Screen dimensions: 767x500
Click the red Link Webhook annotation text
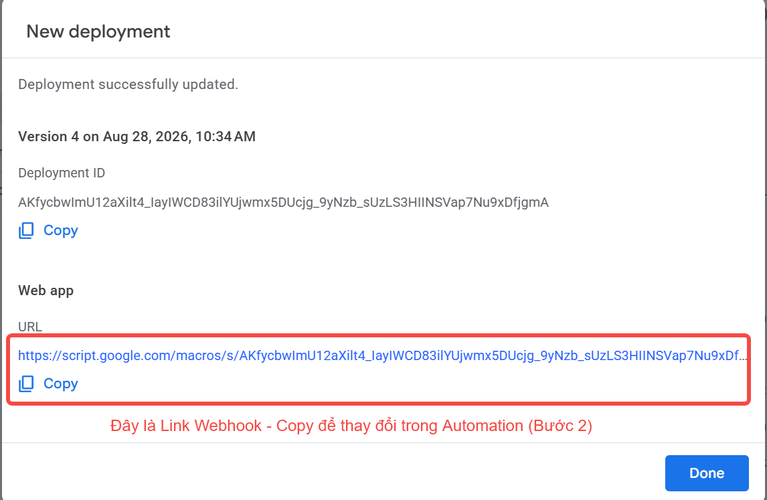pos(351,426)
